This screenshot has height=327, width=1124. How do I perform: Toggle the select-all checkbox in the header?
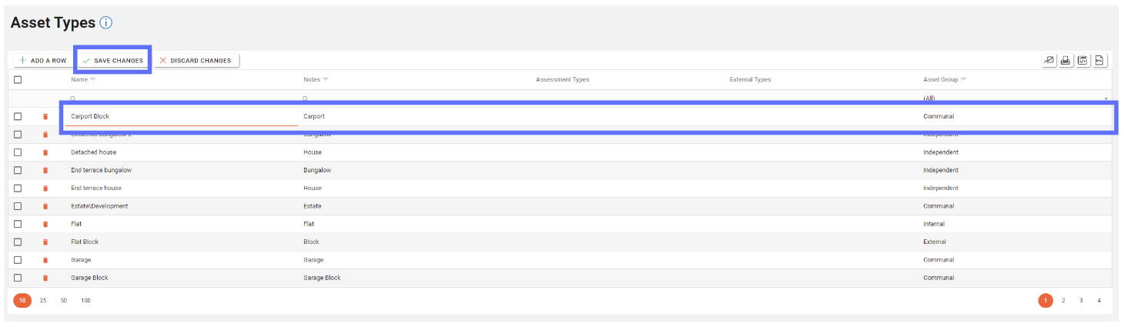coord(18,80)
